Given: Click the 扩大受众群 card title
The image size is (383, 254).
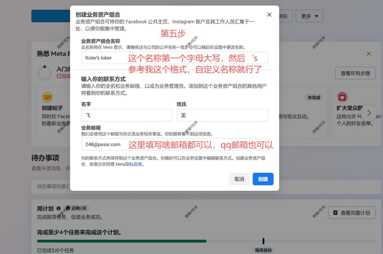Looking at the screenshot, I should 349,108.
